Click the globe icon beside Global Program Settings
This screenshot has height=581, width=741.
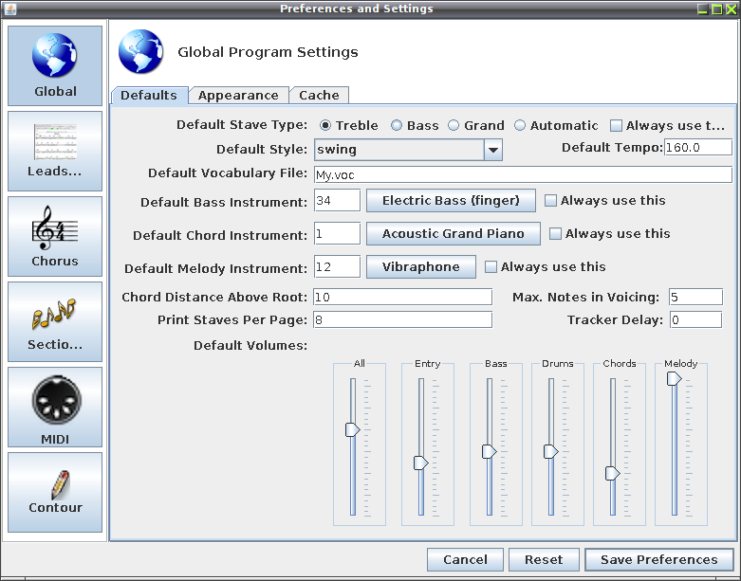point(140,51)
